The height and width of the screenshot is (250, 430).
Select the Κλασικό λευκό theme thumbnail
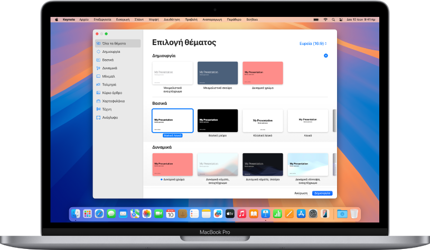coord(263,121)
